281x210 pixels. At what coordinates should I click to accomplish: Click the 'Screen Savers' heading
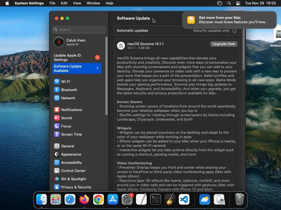(130, 102)
